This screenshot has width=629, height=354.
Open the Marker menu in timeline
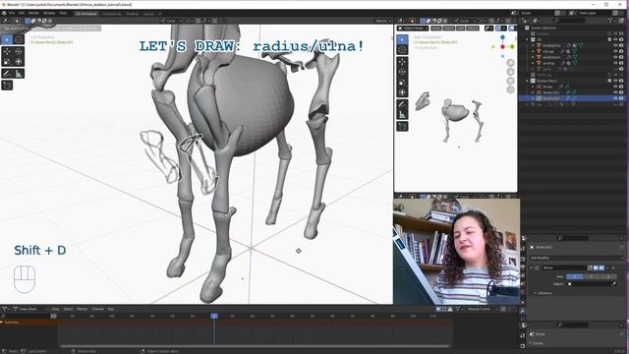click(82, 309)
